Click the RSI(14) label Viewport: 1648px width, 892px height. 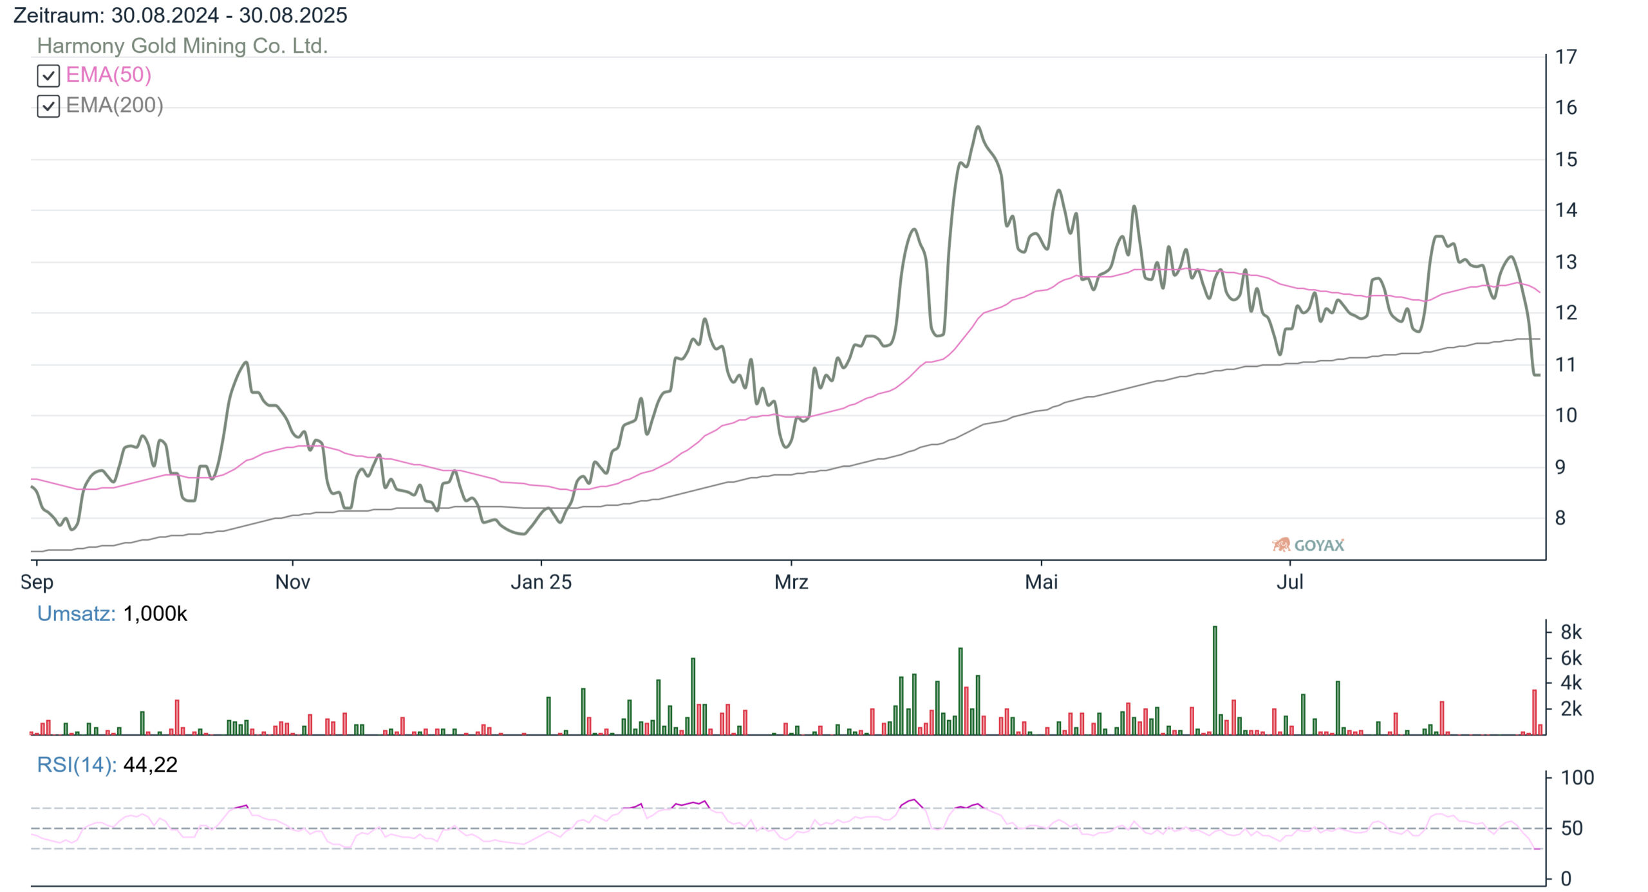pos(77,765)
